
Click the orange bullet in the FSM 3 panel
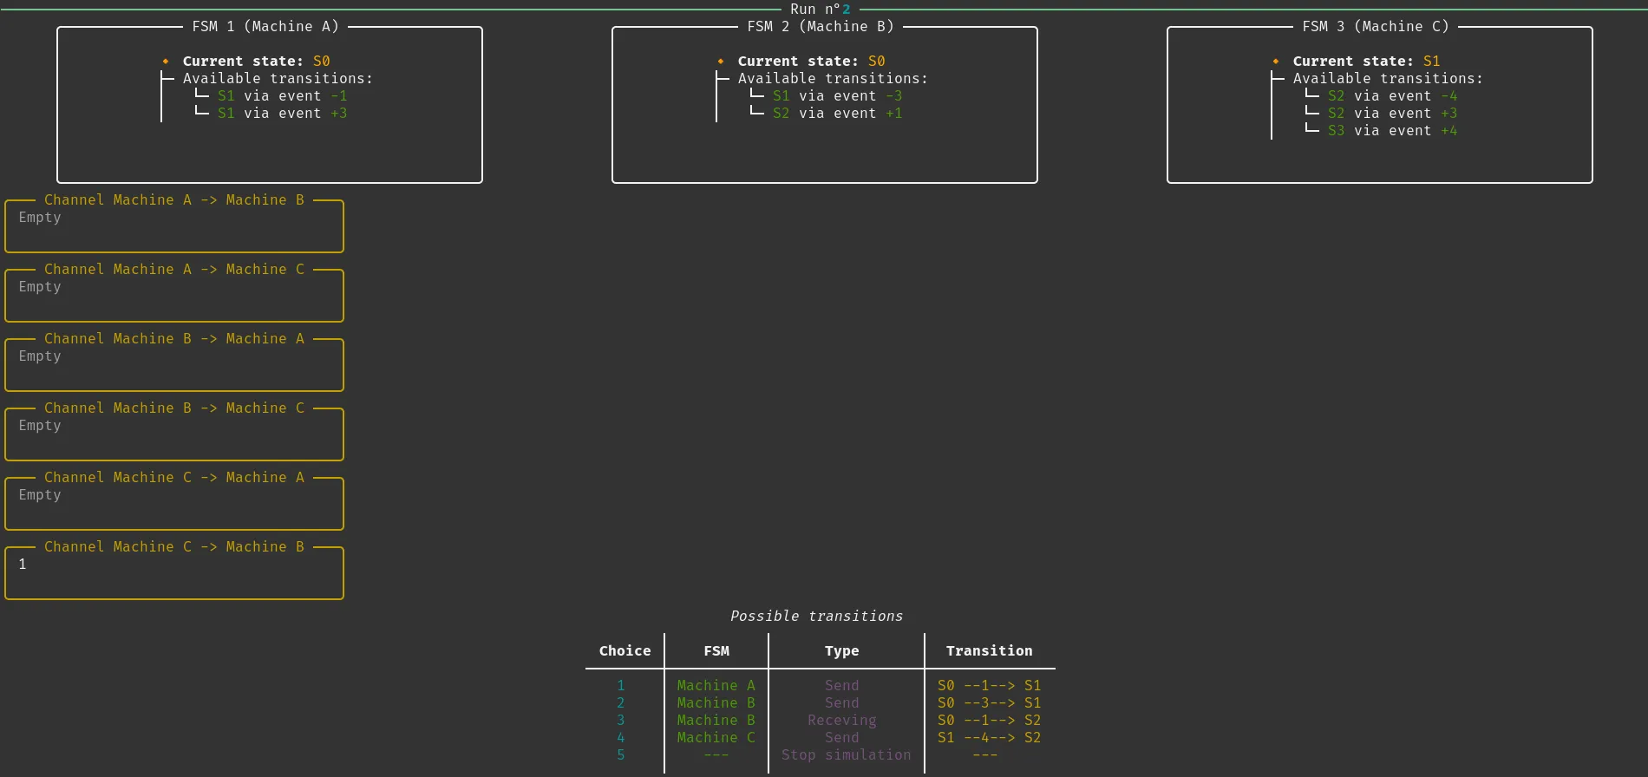pos(1275,62)
